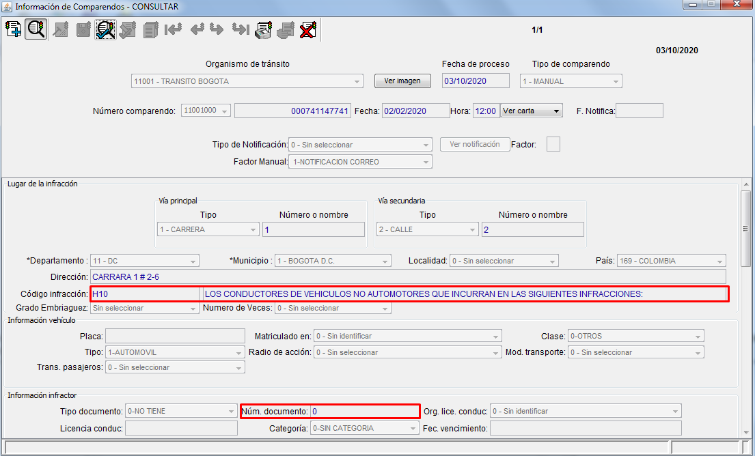
Task: Go to last record arrow icon
Action: [x=239, y=29]
